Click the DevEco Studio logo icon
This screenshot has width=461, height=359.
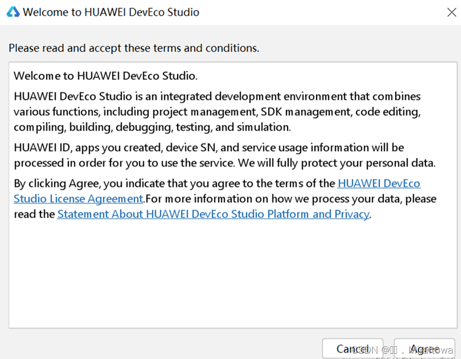(13, 12)
